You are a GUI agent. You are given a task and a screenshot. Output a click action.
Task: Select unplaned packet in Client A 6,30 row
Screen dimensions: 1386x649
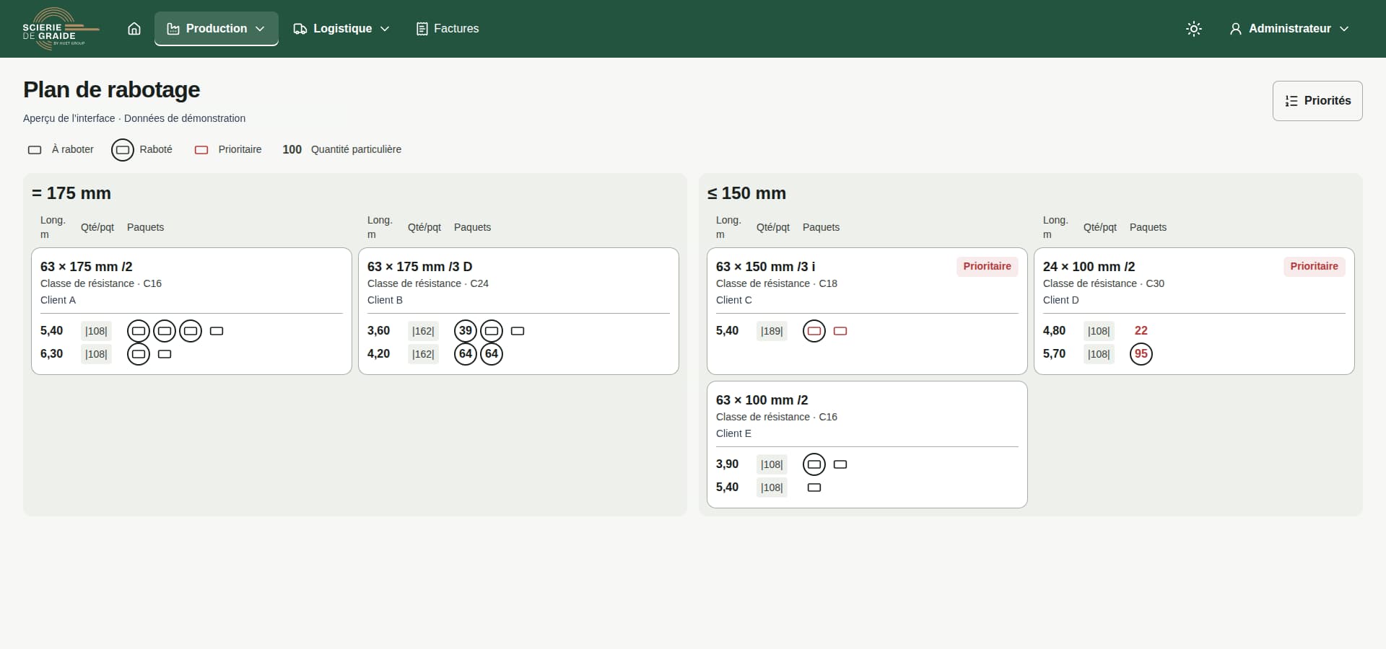click(x=165, y=354)
